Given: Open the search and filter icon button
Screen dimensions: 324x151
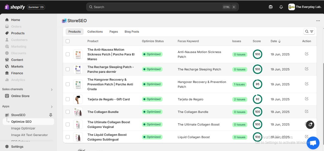Looking at the screenshot, I should (x=309, y=31).
